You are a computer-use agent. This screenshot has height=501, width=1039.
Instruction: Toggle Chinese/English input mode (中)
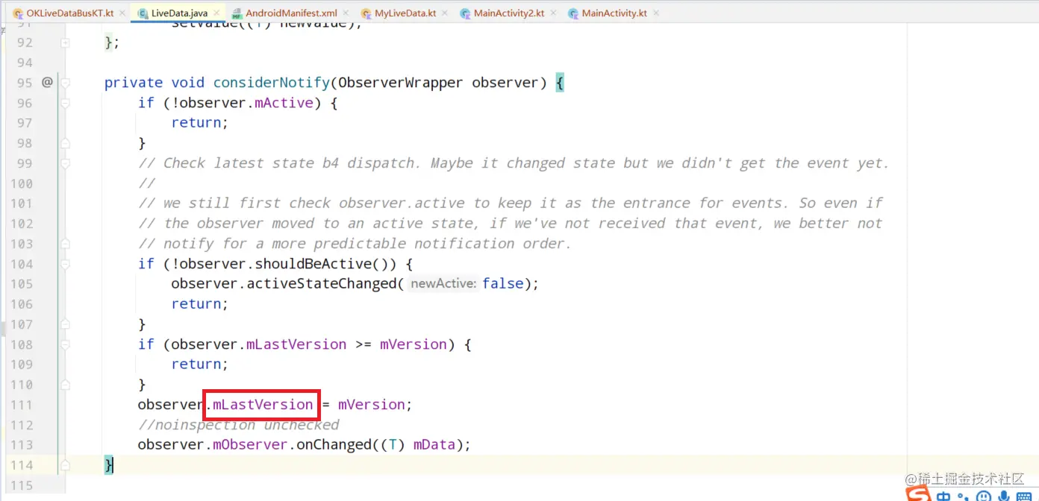tap(944, 496)
